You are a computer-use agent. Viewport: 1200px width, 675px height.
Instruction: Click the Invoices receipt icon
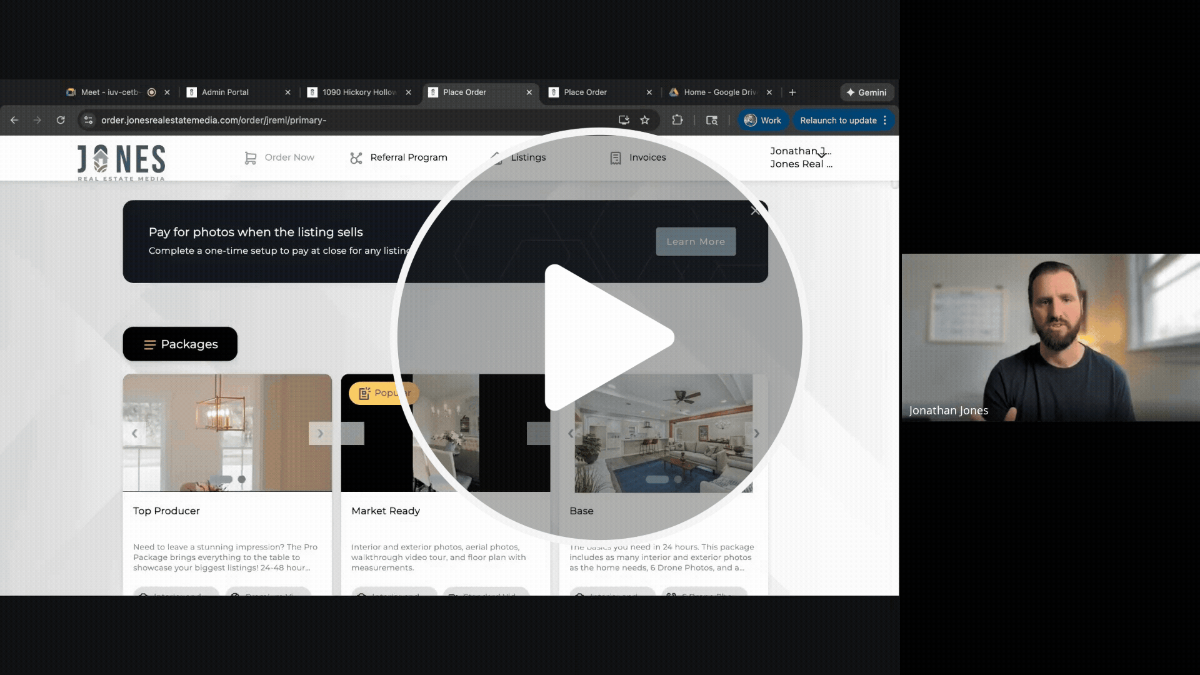pyautogui.click(x=616, y=158)
